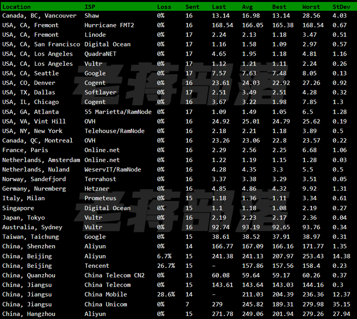Click 'China Mobile' ISP entry
This screenshot has width=357, height=319.
pos(106,294)
